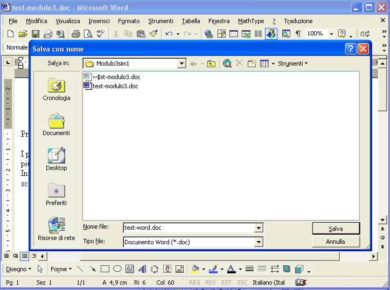This screenshot has height=290, width=390.
Task: Open the Views dropdown arrow in dialog
Action: tap(273, 64)
